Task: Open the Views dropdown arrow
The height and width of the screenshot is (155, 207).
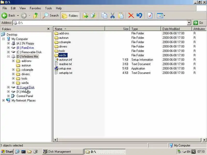Action: pyautogui.click(x=165, y=16)
